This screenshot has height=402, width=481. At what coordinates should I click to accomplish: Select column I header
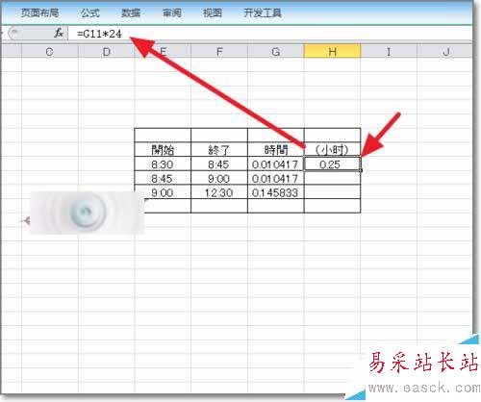click(389, 51)
